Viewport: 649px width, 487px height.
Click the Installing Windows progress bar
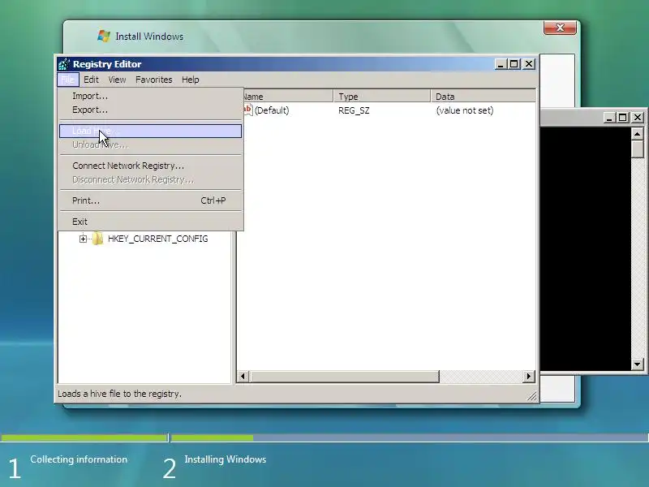tap(410, 437)
